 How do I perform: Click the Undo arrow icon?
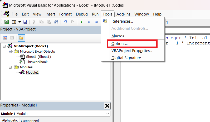click(x=65, y=22)
